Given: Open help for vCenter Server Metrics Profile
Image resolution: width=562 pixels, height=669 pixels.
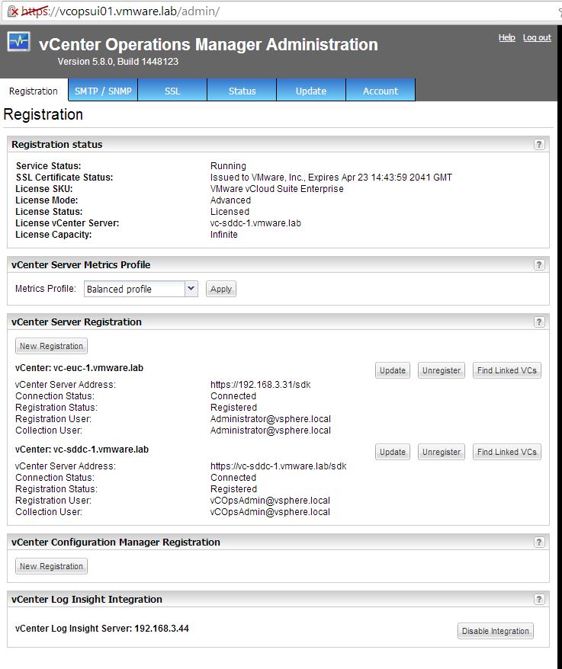Looking at the screenshot, I should pos(539,265).
